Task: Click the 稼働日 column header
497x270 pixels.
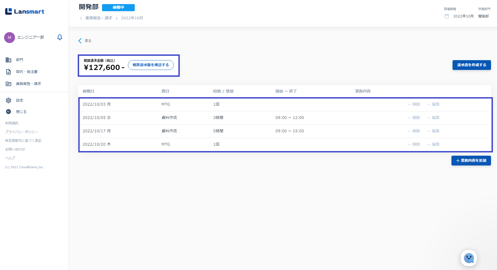Action: point(88,91)
